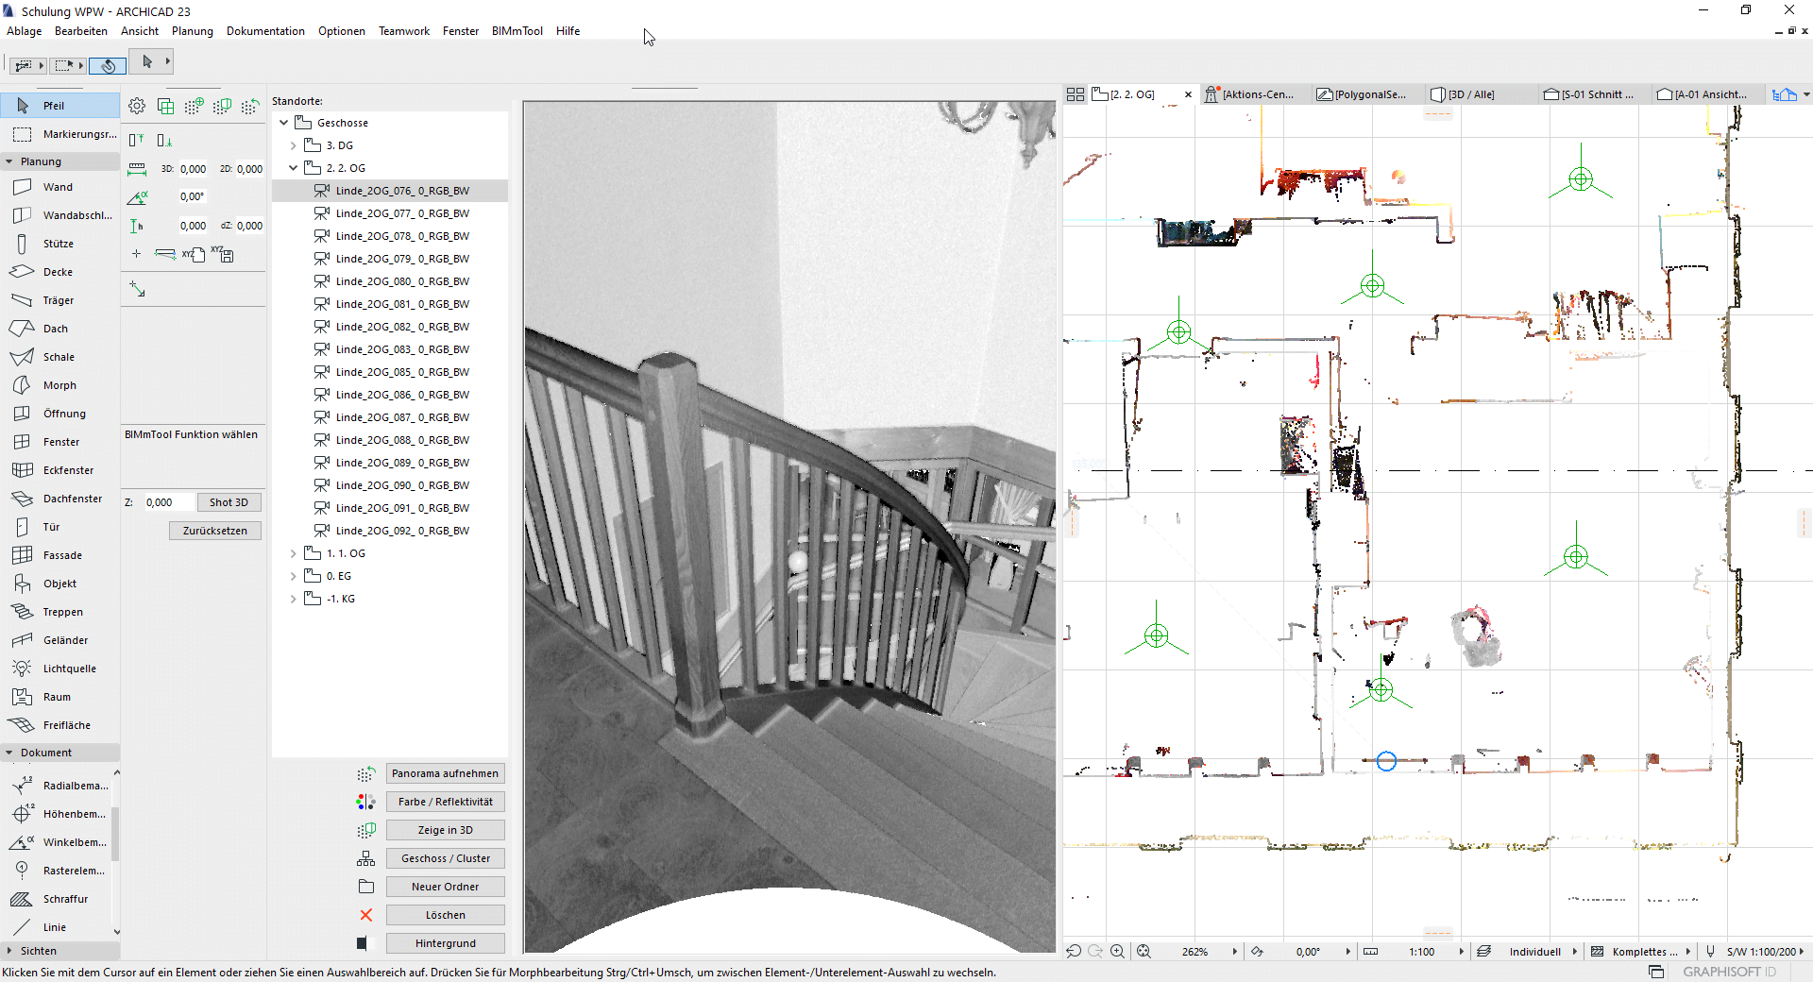This screenshot has height=982, width=1813.
Task: Select the Decke slab tool
Action: 59,272
